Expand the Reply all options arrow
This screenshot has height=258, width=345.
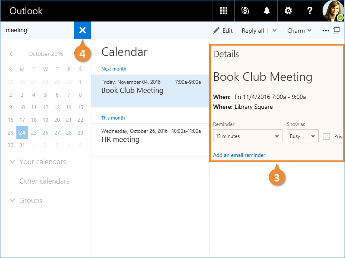pyautogui.click(x=275, y=31)
